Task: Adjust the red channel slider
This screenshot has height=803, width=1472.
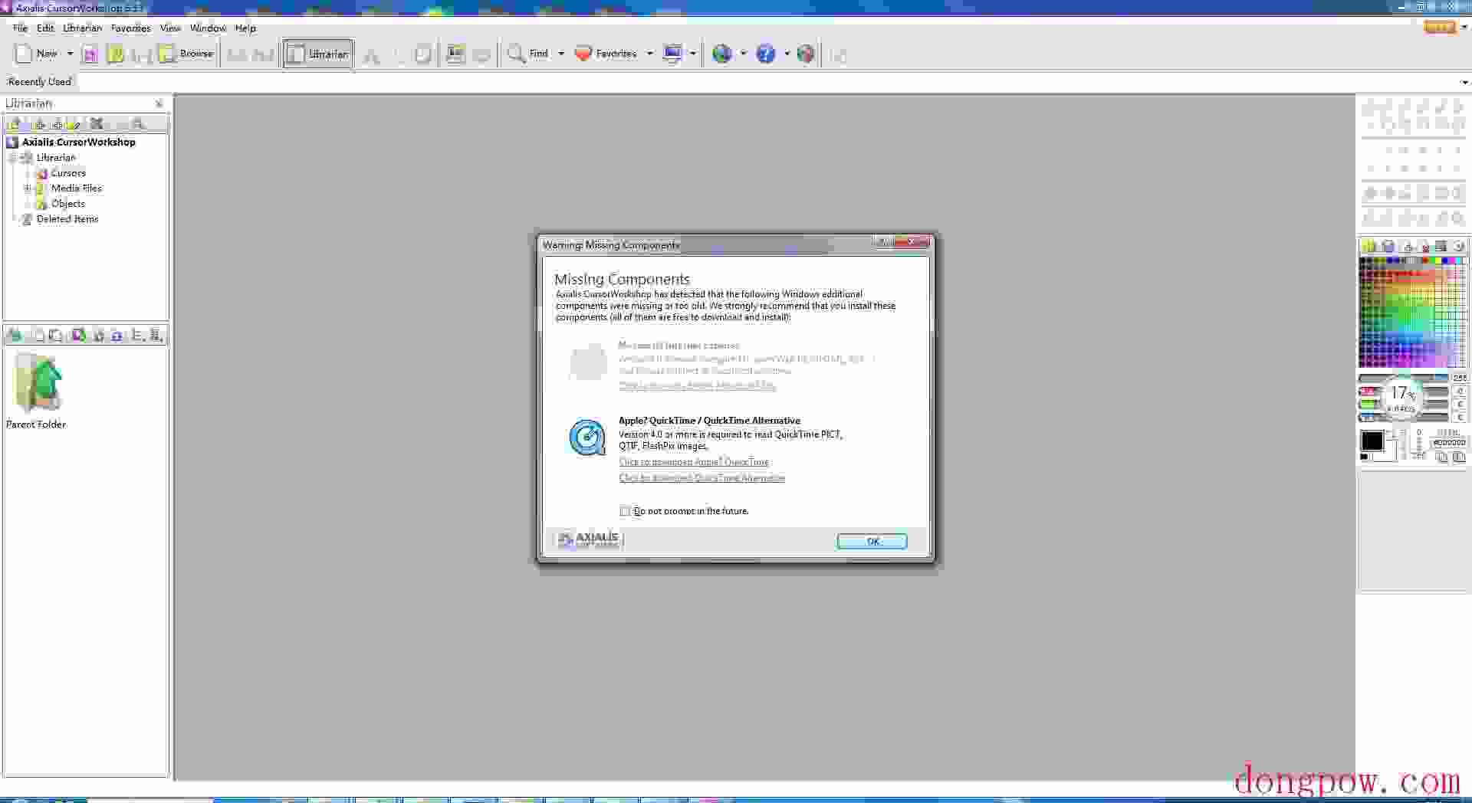Action: tap(1404, 392)
